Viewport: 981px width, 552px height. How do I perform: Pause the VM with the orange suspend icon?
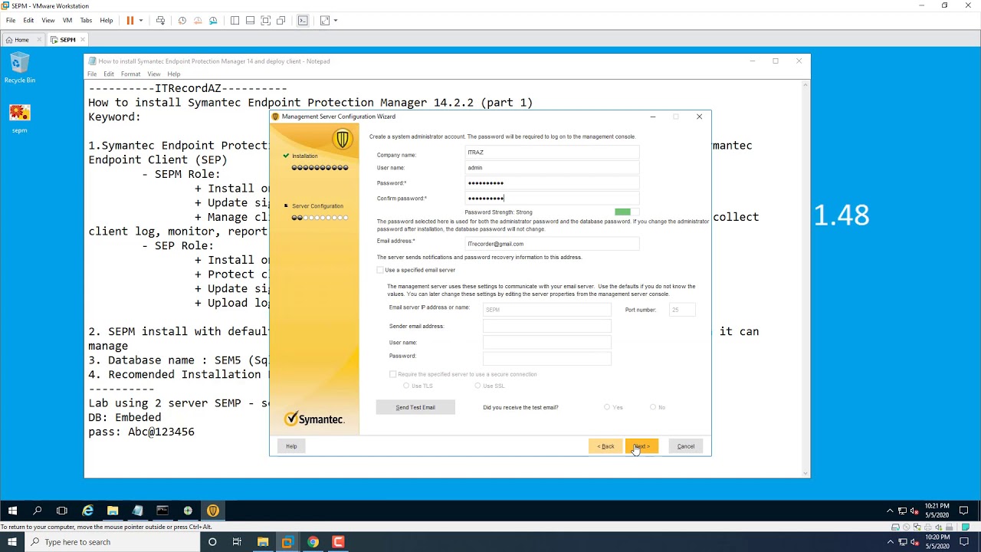[x=130, y=21]
